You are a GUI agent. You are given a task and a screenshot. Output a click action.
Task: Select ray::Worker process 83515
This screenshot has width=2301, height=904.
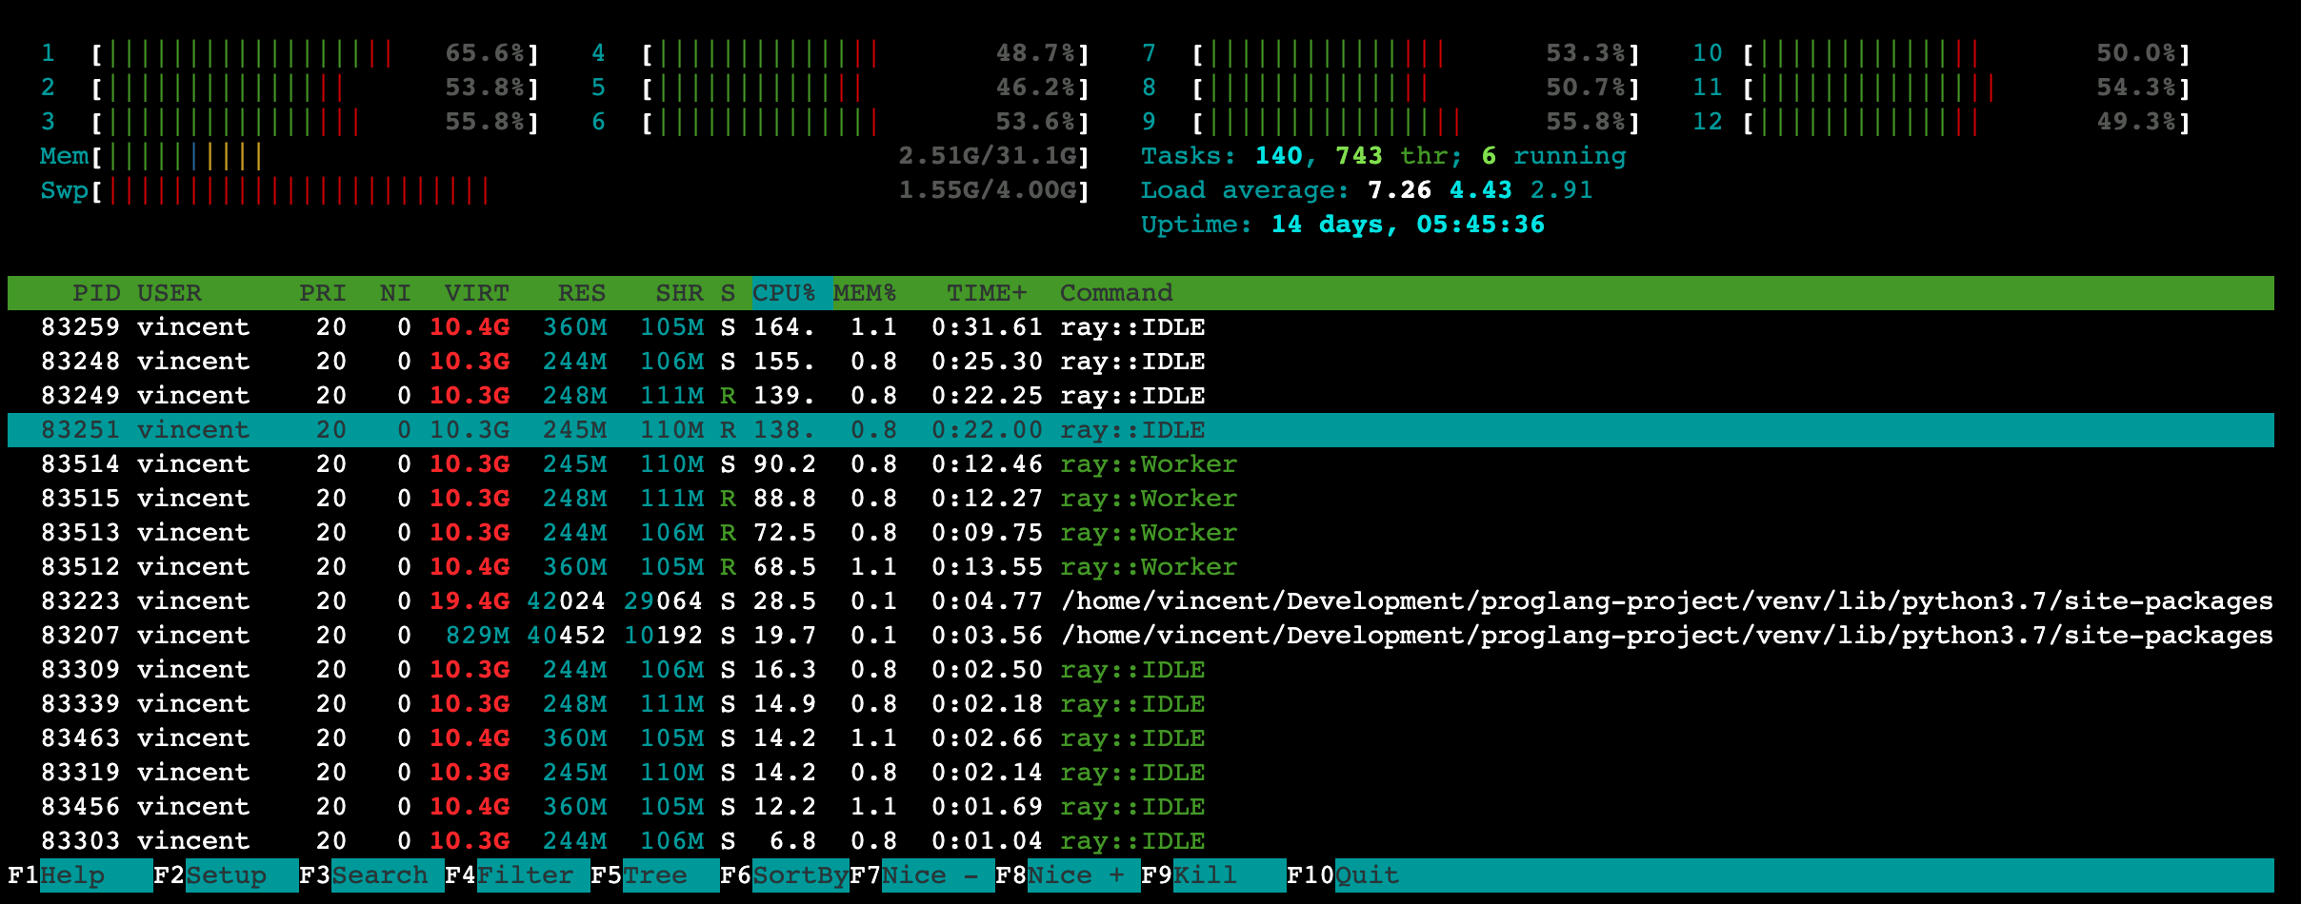[x=1141, y=499]
